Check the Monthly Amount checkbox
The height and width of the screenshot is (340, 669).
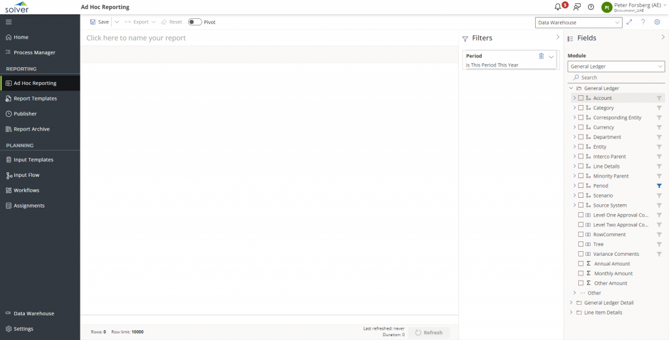[581, 273]
